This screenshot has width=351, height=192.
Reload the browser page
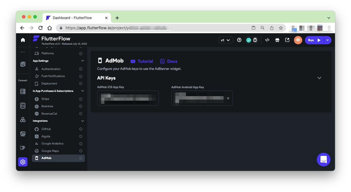point(40,28)
